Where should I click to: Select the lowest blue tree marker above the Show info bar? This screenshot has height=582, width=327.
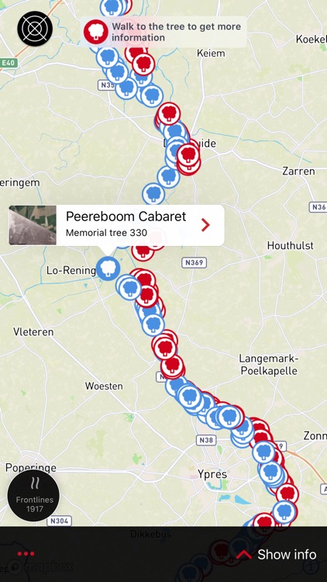pos(284,511)
